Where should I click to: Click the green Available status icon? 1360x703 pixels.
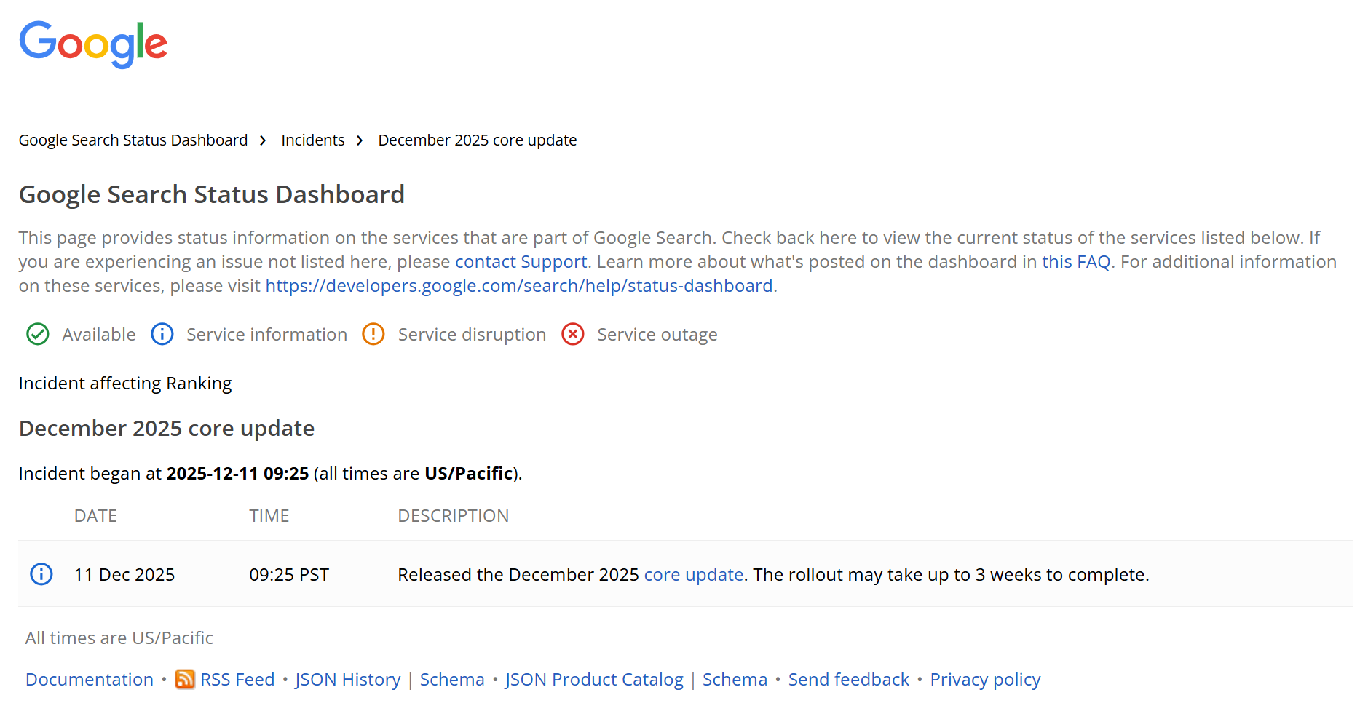(x=37, y=334)
